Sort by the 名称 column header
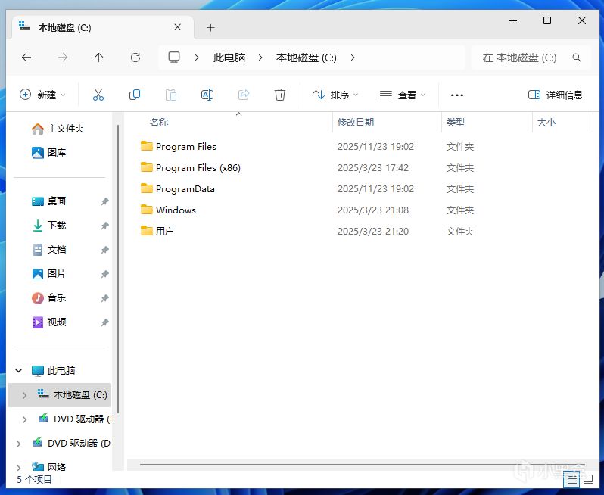The height and width of the screenshot is (495, 604). pos(159,123)
